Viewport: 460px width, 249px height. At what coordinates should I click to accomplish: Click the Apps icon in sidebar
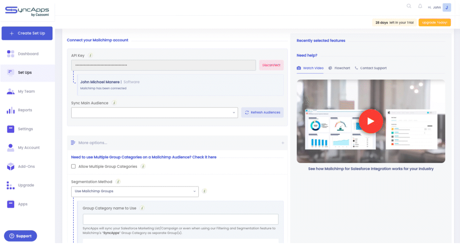tap(11, 204)
